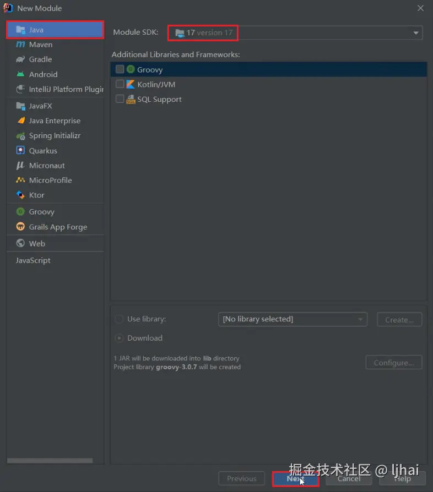Click the Gradle elephant icon
The height and width of the screenshot is (492, 433).
[20, 59]
